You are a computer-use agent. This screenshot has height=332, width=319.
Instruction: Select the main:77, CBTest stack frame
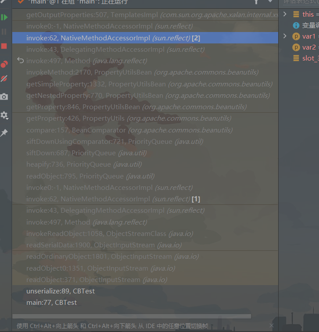pos(51,302)
